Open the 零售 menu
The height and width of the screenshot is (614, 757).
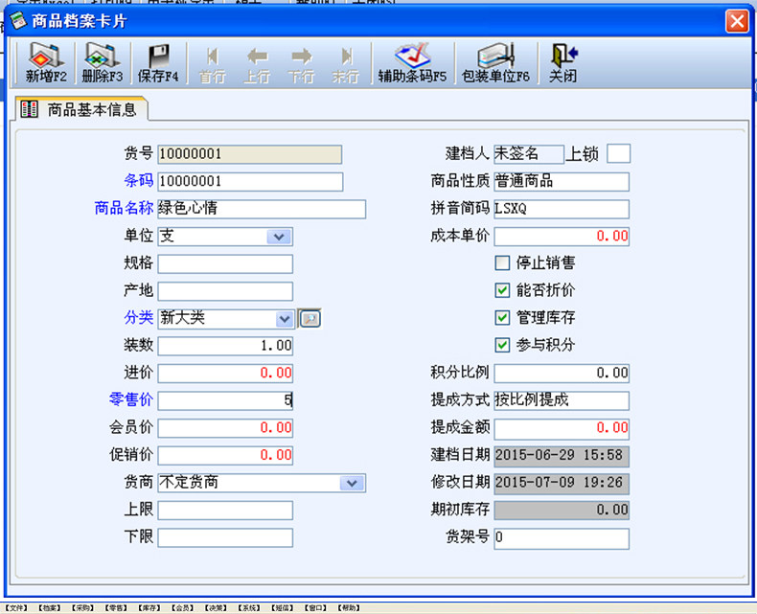tap(116, 607)
